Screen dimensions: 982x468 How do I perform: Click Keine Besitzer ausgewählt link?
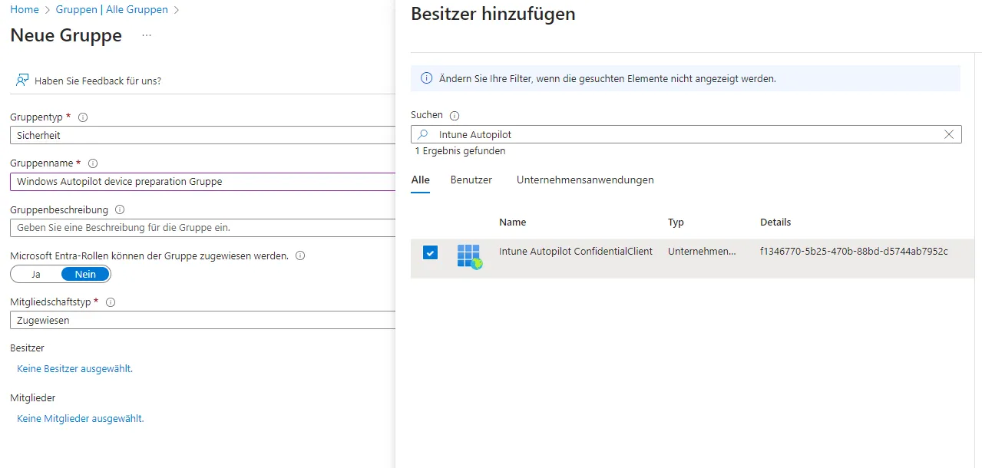click(x=74, y=369)
